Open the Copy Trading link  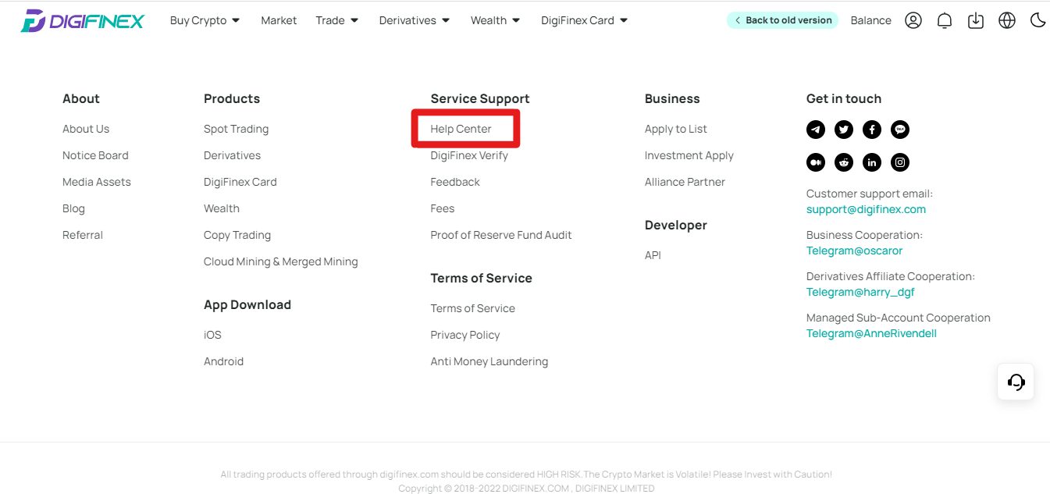(237, 235)
